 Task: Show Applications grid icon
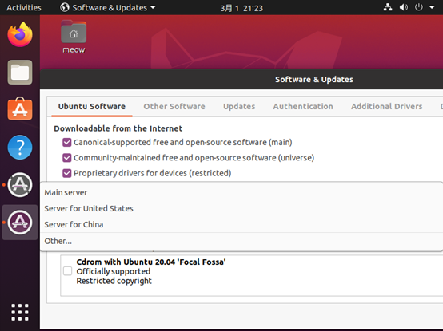tap(20, 312)
